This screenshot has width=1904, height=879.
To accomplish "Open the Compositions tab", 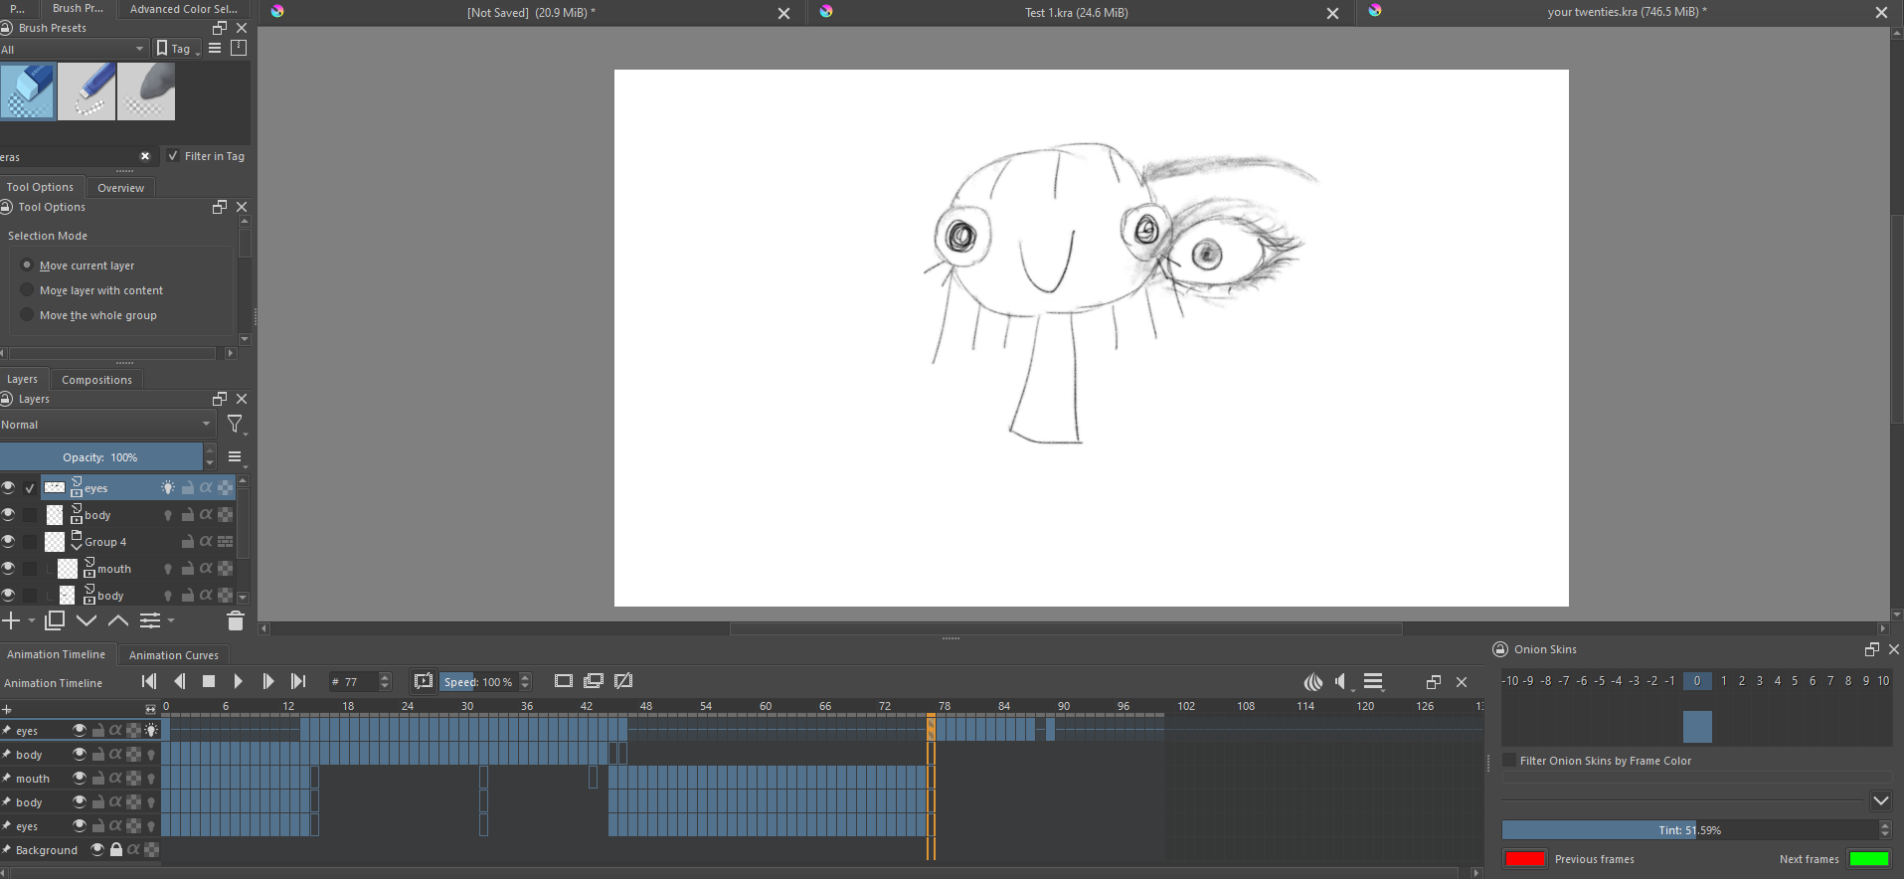I will (x=96, y=380).
